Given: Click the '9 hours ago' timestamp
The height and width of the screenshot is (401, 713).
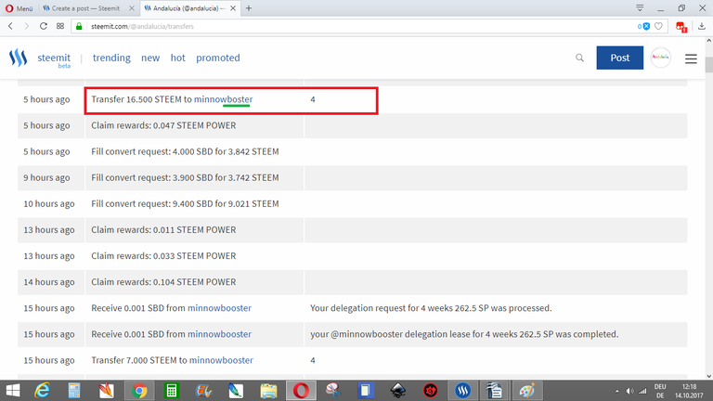Looking at the screenshot, I should pos(46,177).
